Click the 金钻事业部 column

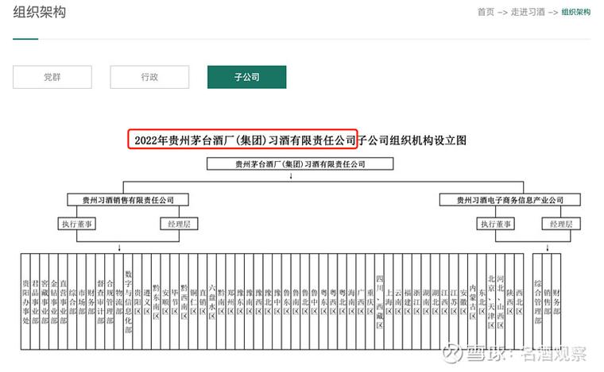(54, 301)
